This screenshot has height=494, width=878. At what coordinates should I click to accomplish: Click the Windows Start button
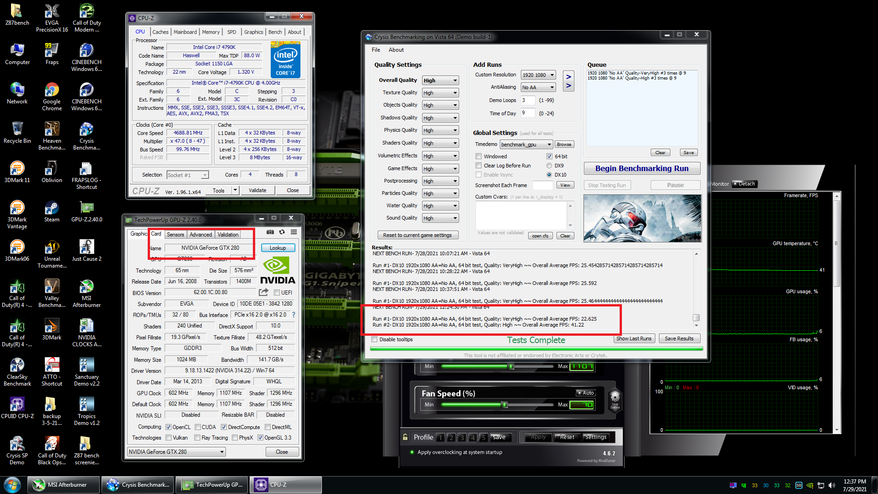point(12,484)
